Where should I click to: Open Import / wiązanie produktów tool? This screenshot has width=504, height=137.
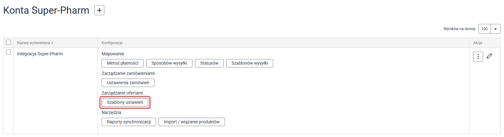click(192, 122)
